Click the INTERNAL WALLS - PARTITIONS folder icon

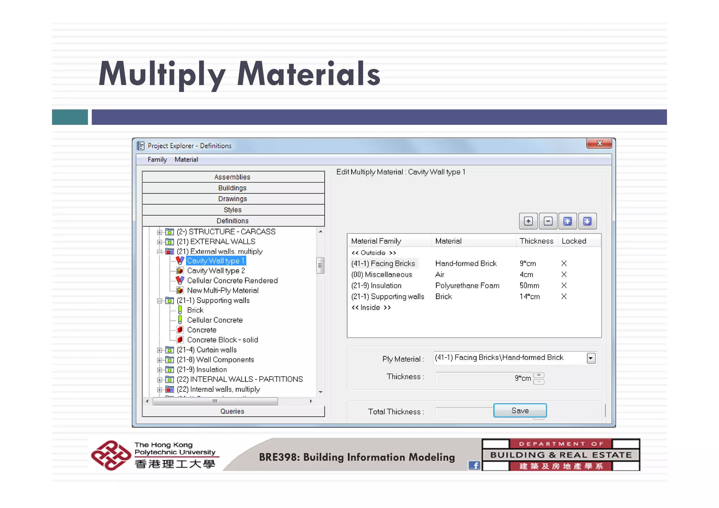170,380
